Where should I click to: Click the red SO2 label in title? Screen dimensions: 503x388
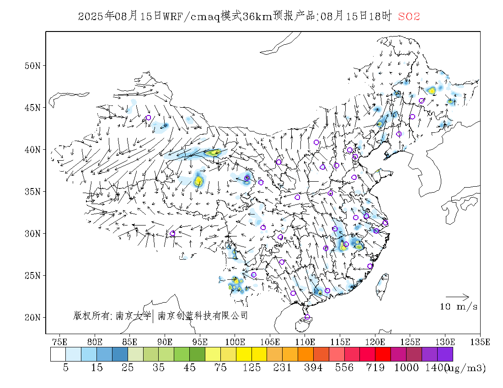(x=409, y=16)
